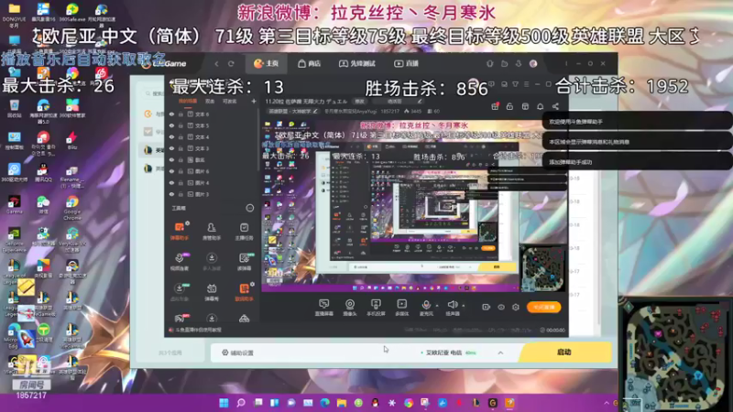Viewport: 733px width, 412px height.
Task: Open File Explorer on taskbar
Action: coord(342,403)
